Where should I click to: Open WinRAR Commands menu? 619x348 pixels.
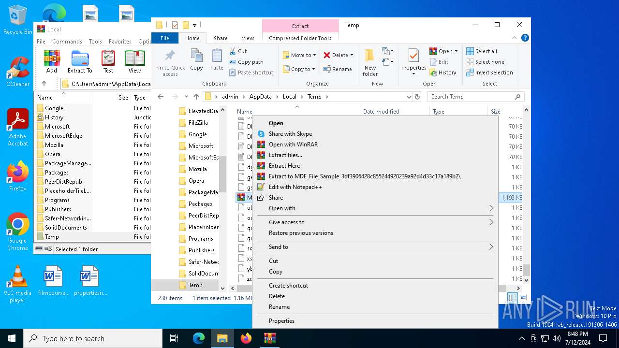[67, 42]
